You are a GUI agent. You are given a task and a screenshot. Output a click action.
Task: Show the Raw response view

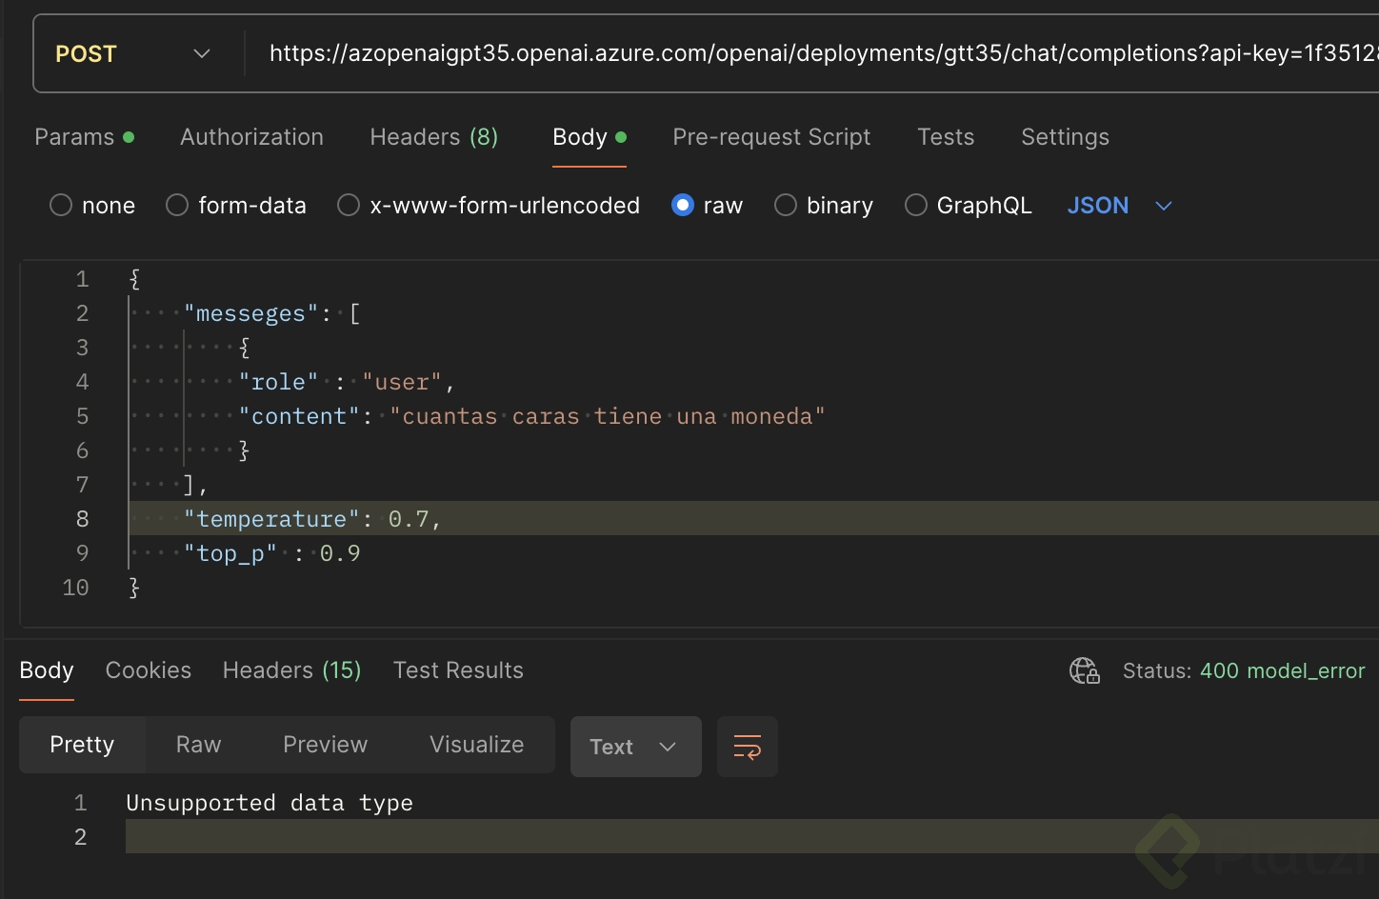(x=198, y=745)
